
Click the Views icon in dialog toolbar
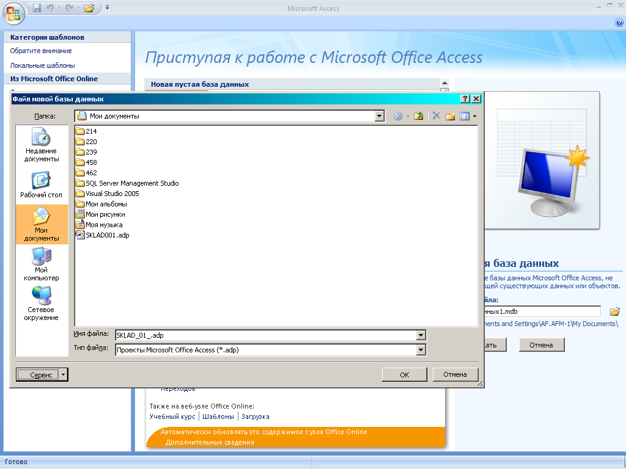coord(465,116)
